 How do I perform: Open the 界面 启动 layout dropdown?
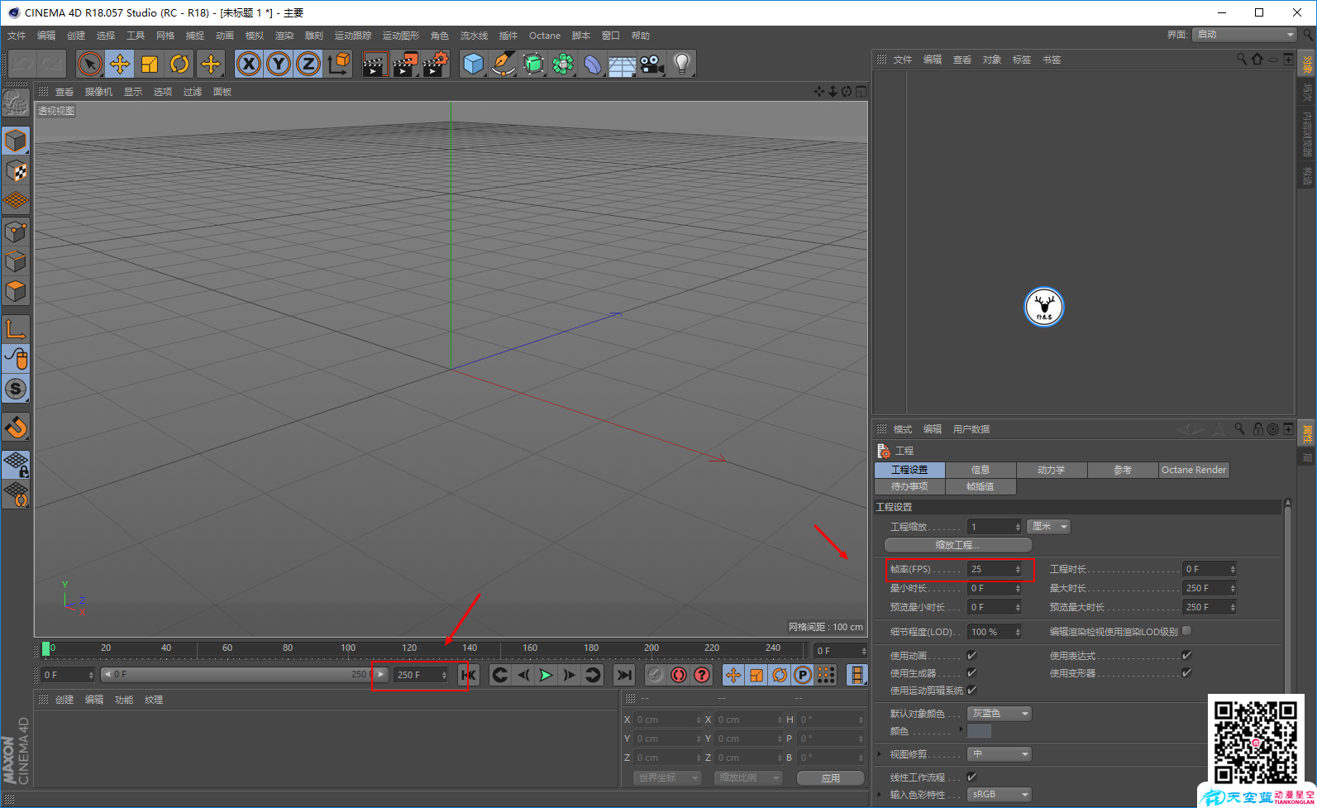1244,35
